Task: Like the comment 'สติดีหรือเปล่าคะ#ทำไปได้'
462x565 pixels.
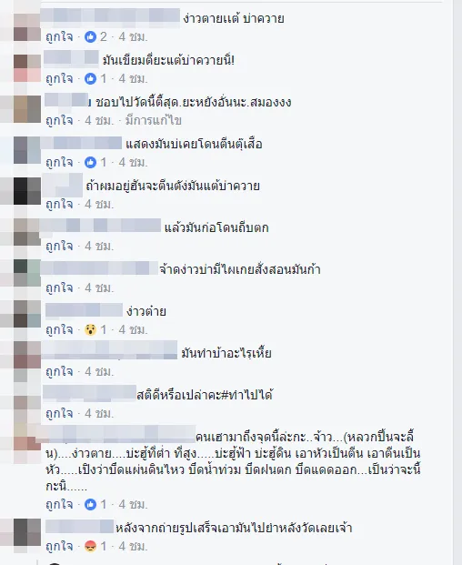Action: click(x=59, y=413)
